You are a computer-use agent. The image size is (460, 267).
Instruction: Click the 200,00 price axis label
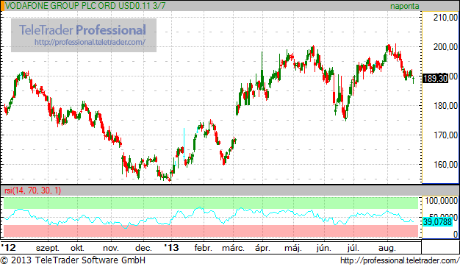pyautogui.click(x=445, y=47)
